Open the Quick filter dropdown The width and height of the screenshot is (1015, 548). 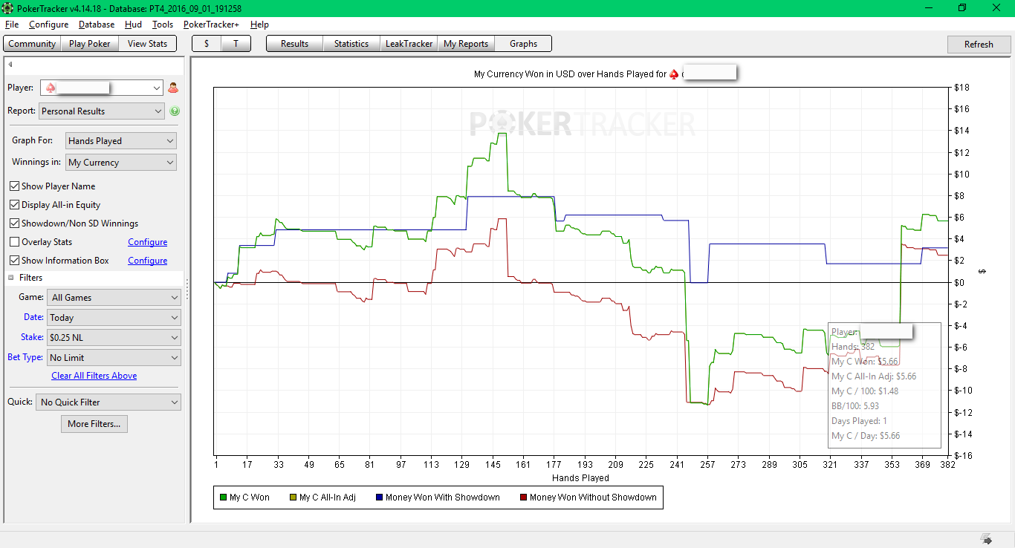(x=108, y=402)
